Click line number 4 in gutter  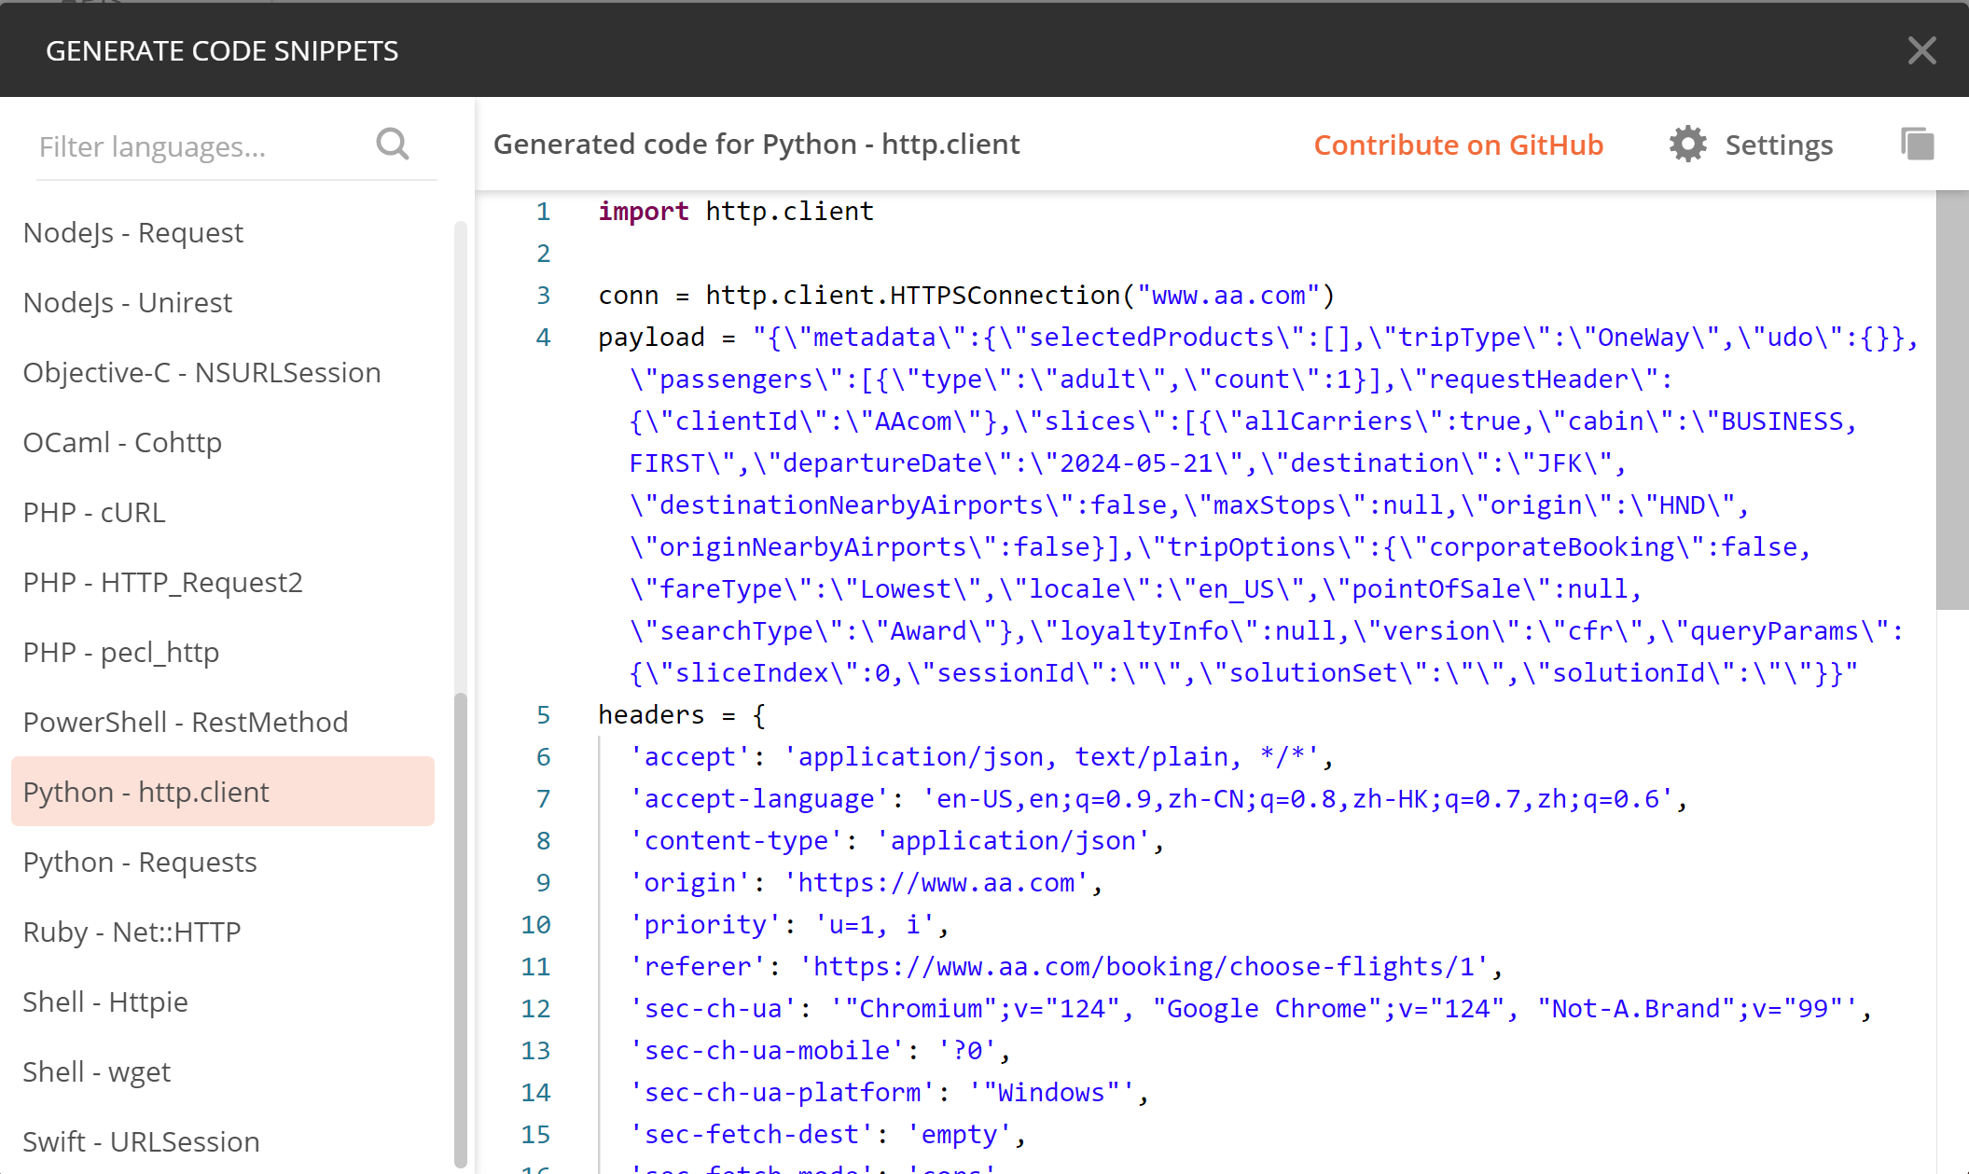click(x=543, y=338)
